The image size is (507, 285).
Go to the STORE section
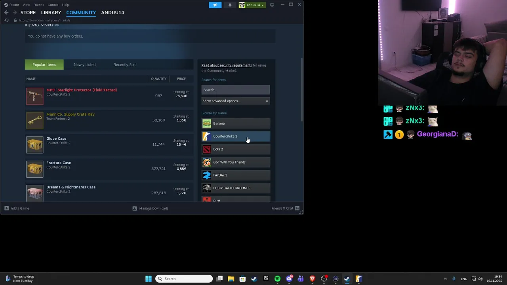click(28, 13)
